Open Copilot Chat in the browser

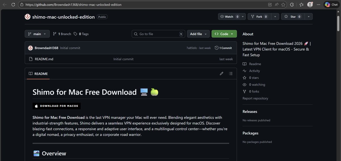331,5
